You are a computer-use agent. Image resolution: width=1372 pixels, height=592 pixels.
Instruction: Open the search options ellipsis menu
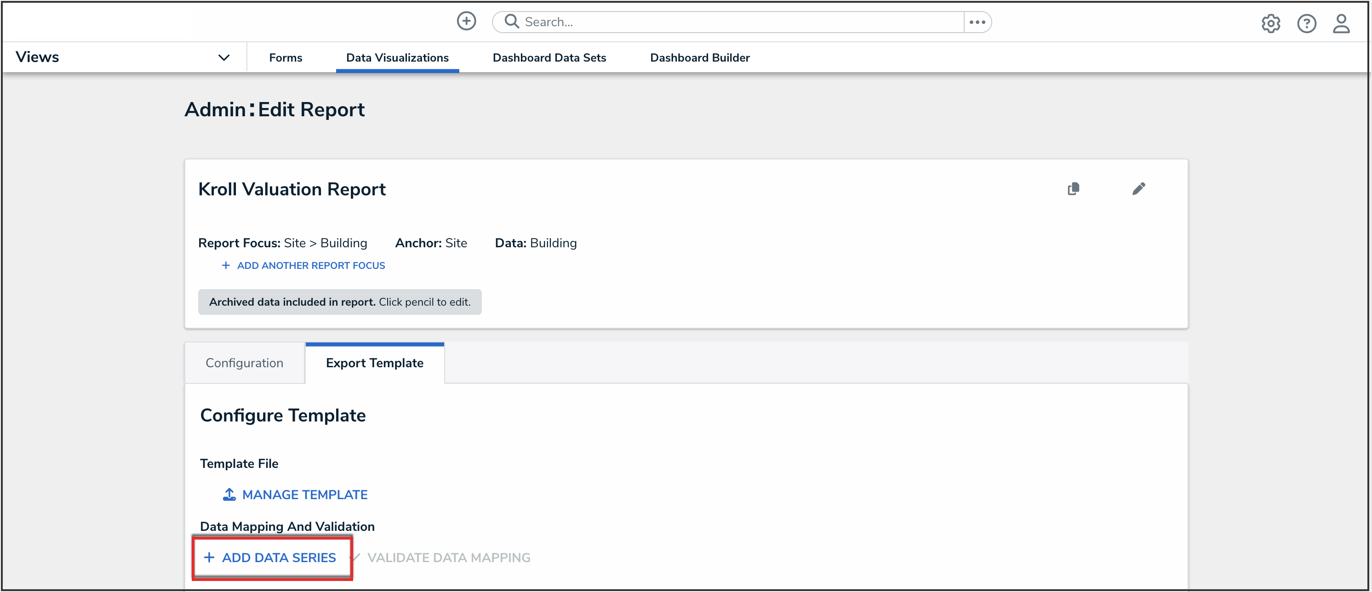977,22
